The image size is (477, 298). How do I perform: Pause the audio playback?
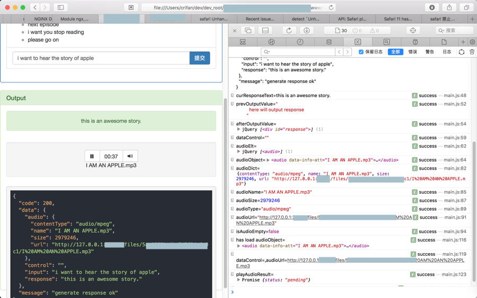92,156
